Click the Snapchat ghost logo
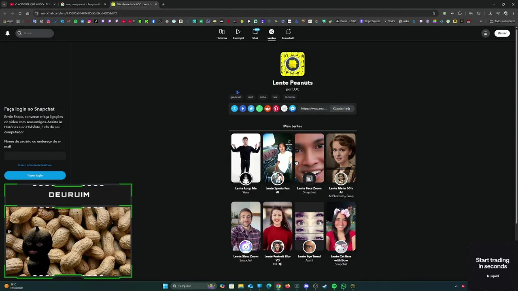The width and height of the screenshot is (518, 291). coord(7,33)
